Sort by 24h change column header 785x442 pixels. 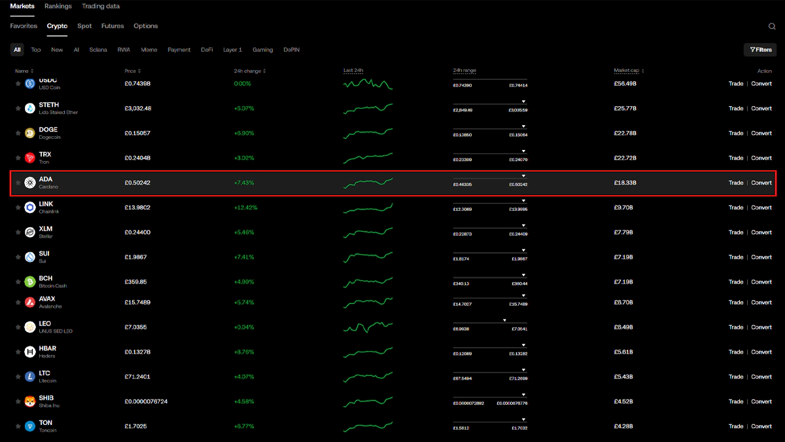[x=249, y=71]
